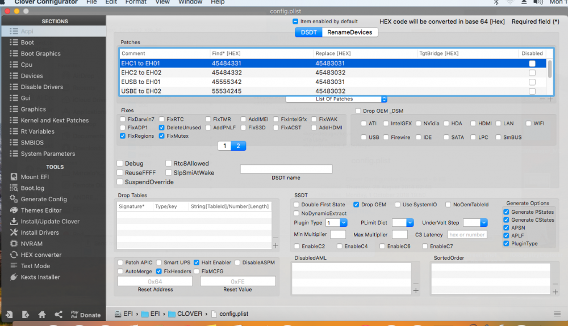568x326 pixels.
Task: Select the CLOVER folder in path bar
Action: click(x=185, y=314)
